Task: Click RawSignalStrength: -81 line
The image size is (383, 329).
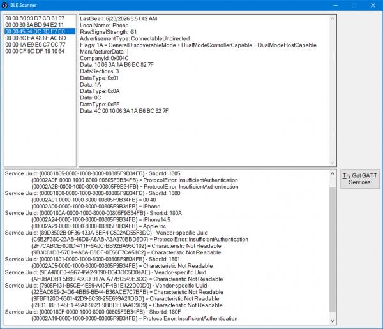Action: 109,32
